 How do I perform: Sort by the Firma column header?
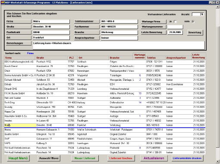[20, 58]
